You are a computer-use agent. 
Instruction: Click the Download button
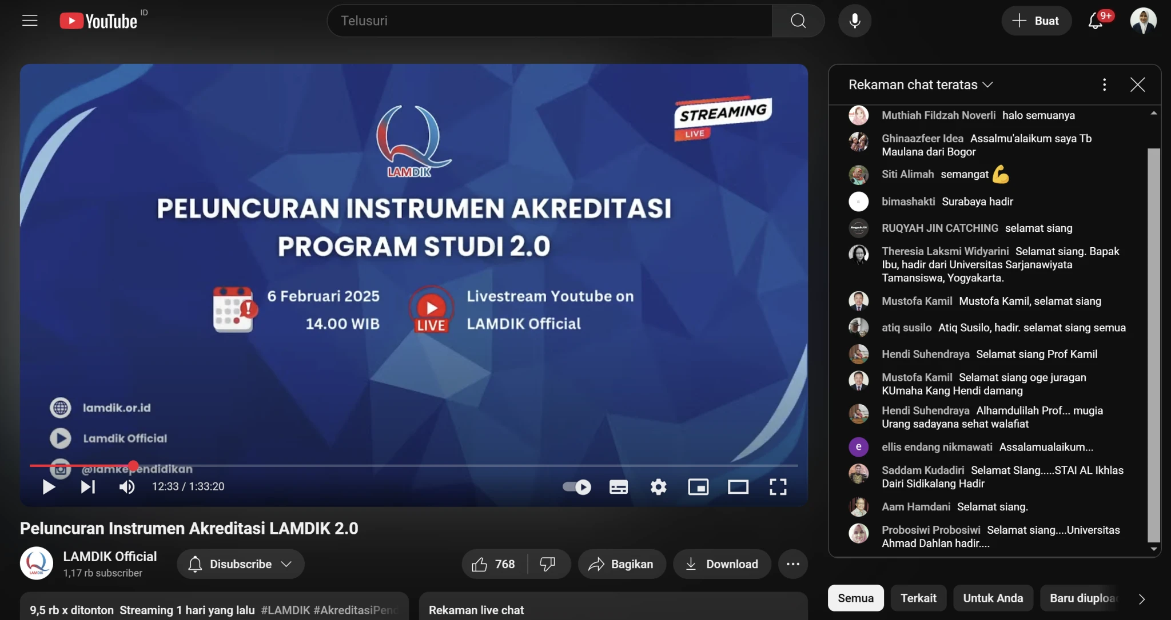tap(722, 564)
